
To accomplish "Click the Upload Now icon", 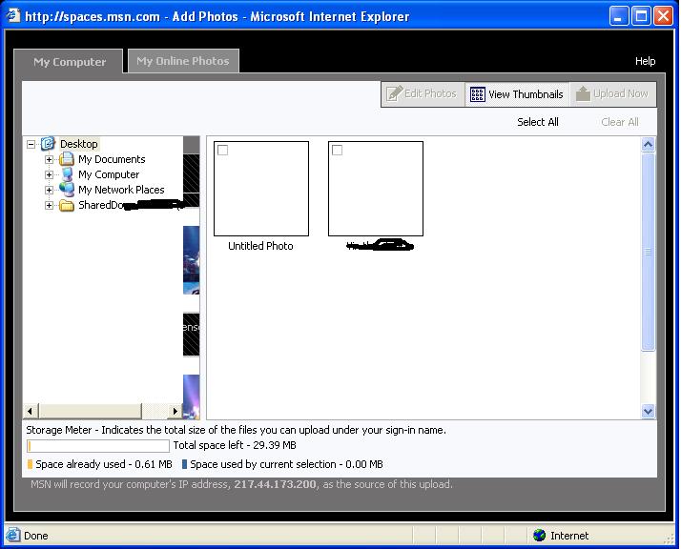I will pyautogui.click(x=582, y=94).
